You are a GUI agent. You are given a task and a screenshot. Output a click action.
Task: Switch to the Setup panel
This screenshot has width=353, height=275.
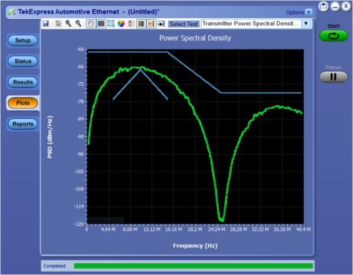click(x=23, y=41)
